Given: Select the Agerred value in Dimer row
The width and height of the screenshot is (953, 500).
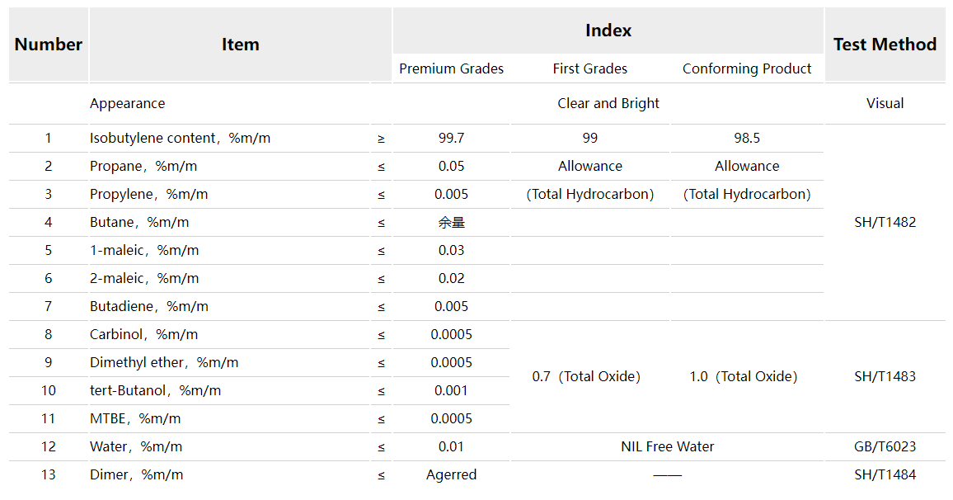Looking at the screenshot, I should tap(451, 474).
